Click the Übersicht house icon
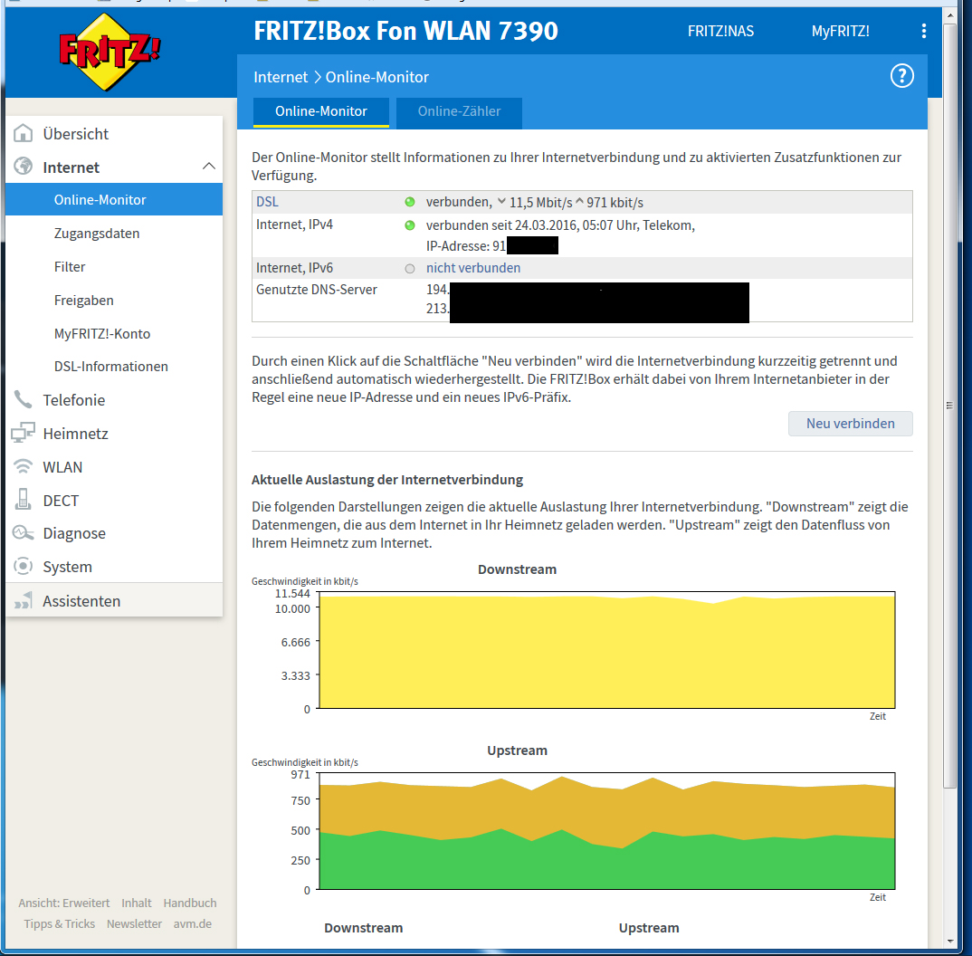This screenshot has width=972, height=956. (23, 133)
